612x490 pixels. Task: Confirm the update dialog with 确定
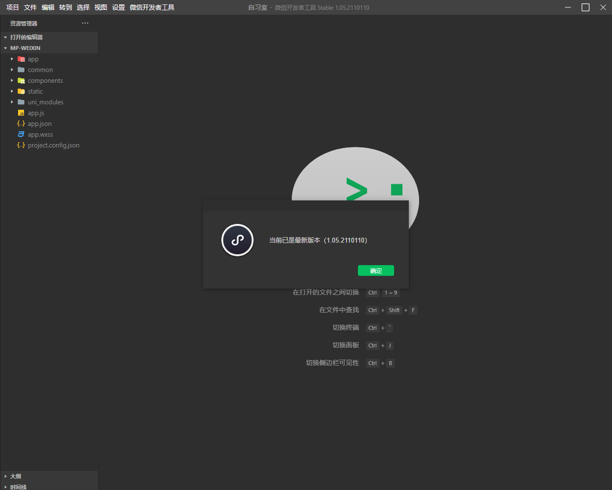(376, 270)
